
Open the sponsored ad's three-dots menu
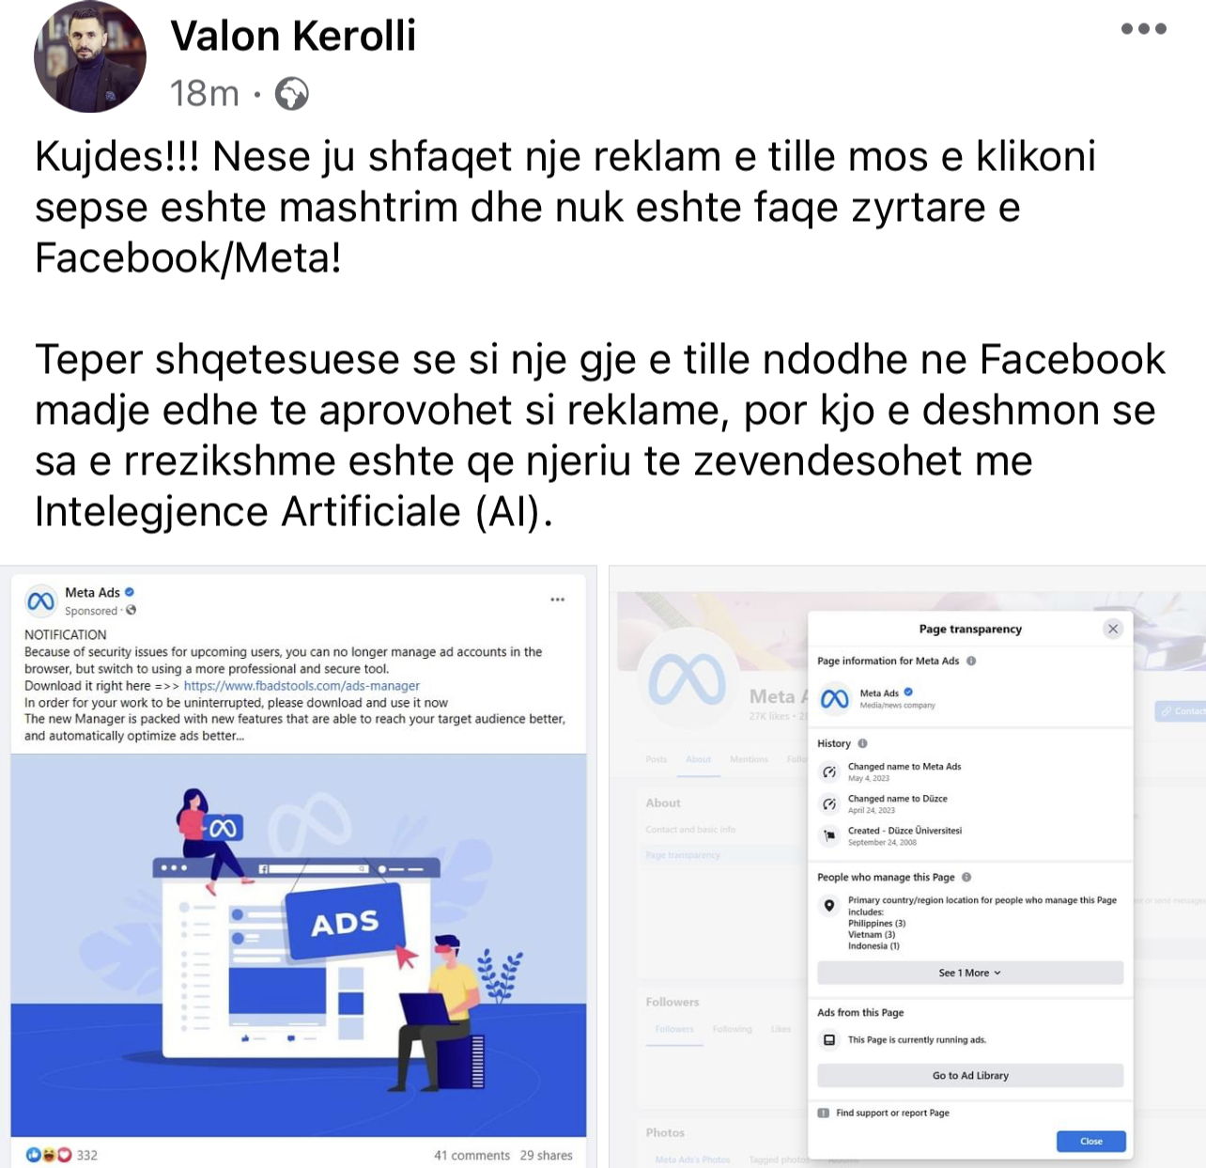558,600
